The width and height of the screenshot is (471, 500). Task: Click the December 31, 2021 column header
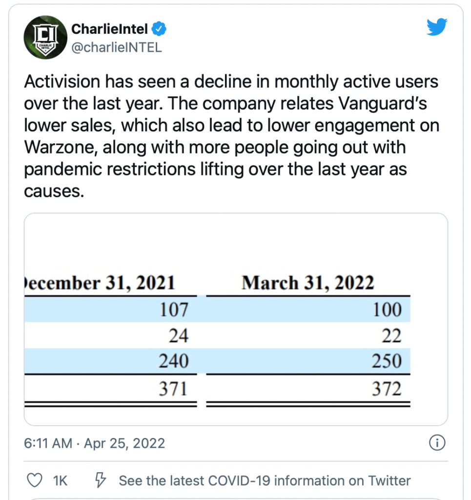(x=100, y=283)
